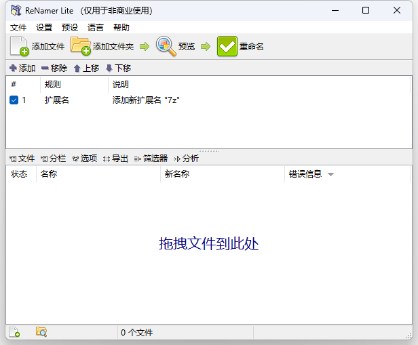Open the 分栏 columns dropdown
Viewport: 418px width, 345px height.
pos(53,159)
